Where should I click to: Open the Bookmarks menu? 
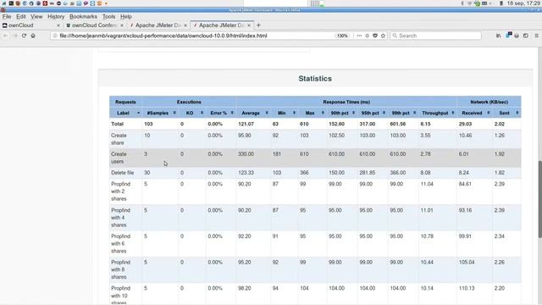(x=83, y=17)
